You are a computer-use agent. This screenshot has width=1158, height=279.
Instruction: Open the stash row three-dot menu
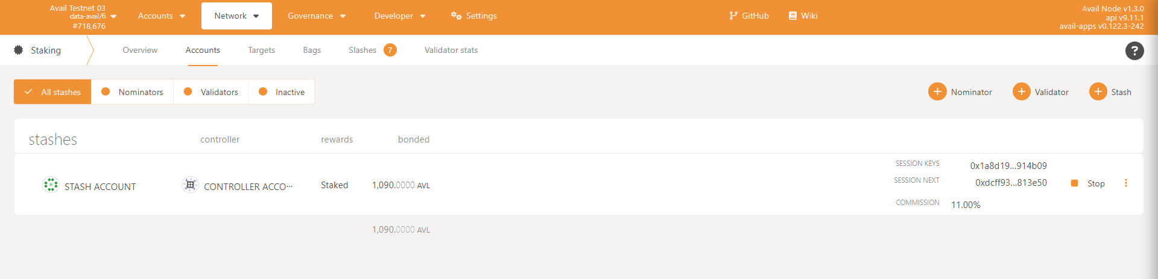click(1125, 183)
